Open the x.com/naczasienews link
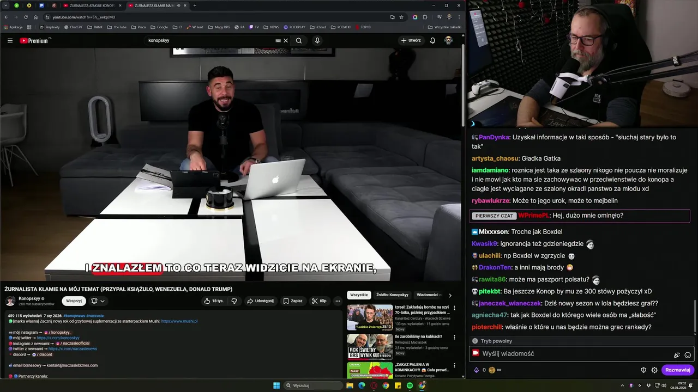698x392 pixels. coord(73,348)
